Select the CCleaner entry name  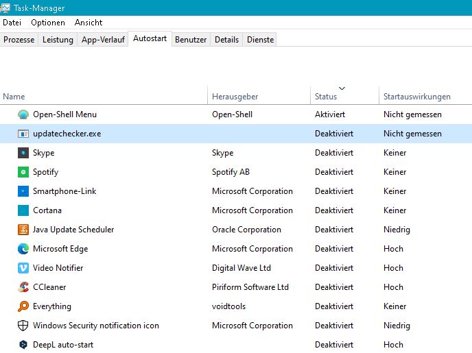(x=49, y=287)
